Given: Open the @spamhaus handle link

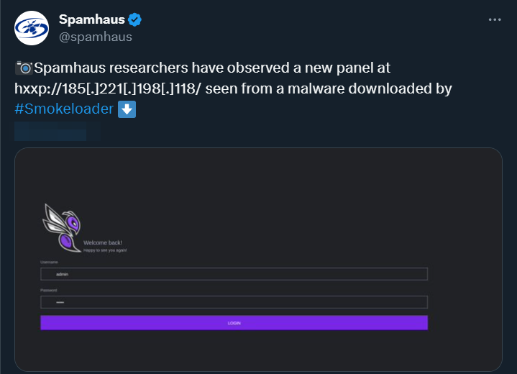Looking at the screenshot, I should click(x=96, y=37).
